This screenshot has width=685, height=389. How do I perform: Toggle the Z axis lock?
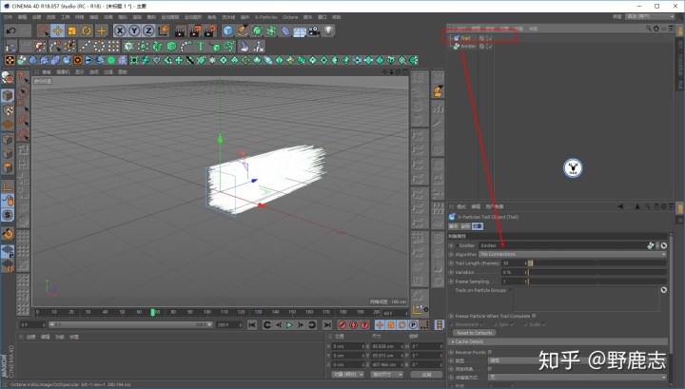148,30
